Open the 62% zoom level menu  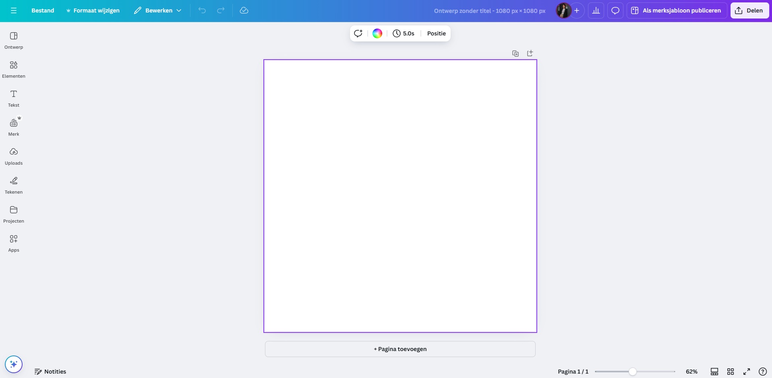click(x=691, y=372)
